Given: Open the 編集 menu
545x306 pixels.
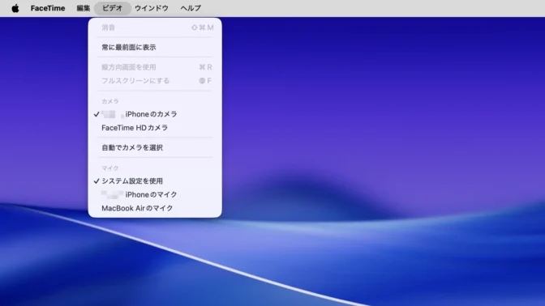Looking at the screenshot, I should 83,8.
